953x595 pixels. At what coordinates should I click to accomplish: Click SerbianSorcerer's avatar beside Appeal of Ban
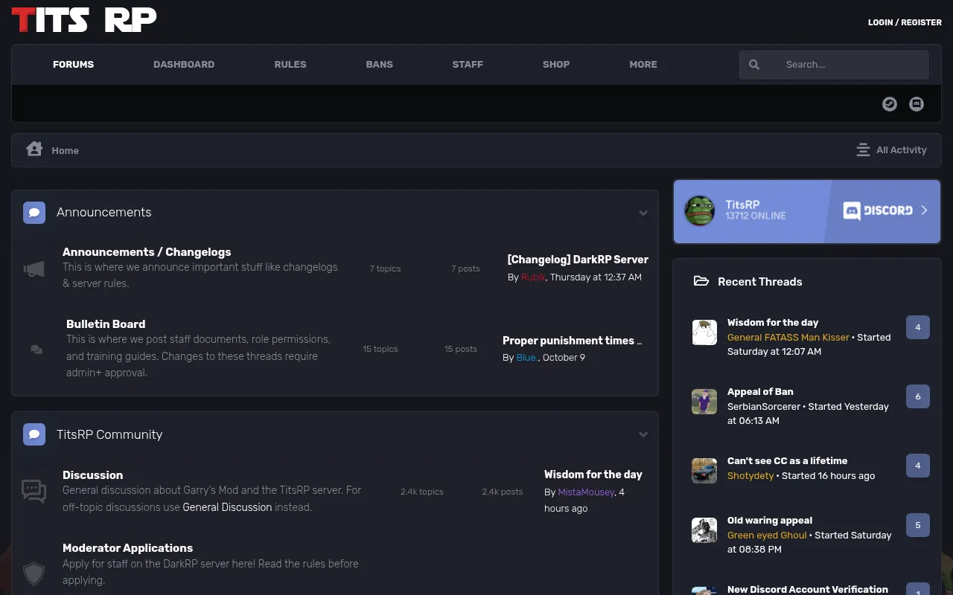(704, 402)
